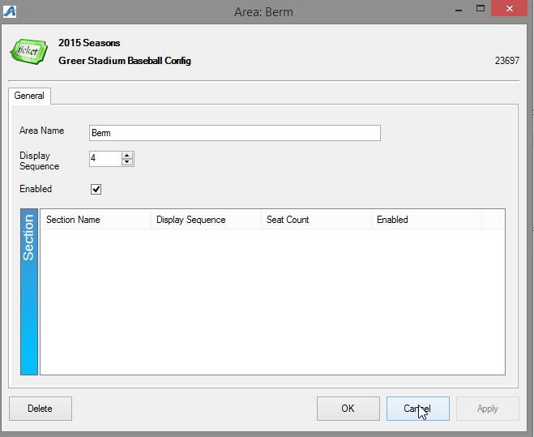
Task: Click the app logo in title bar
Action: [x=10, y=11]
